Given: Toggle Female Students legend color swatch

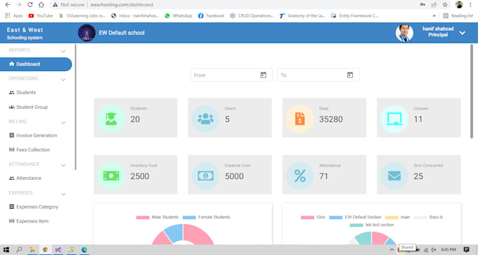Looking at the screenshot, I should 189,217.
